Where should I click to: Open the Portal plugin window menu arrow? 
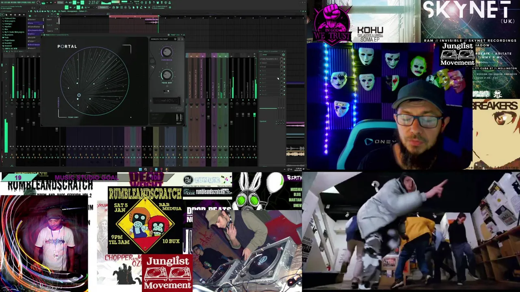tap(42, 35)
